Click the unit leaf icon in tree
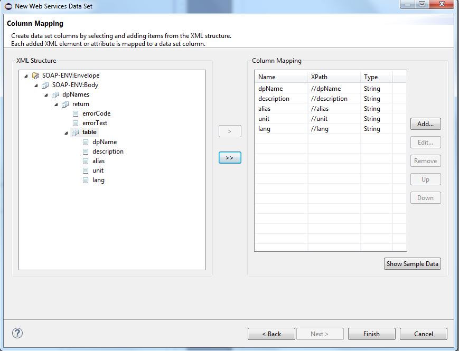This screenshot has width=459, height=351. pyautogui.click(x=86, y=171)
